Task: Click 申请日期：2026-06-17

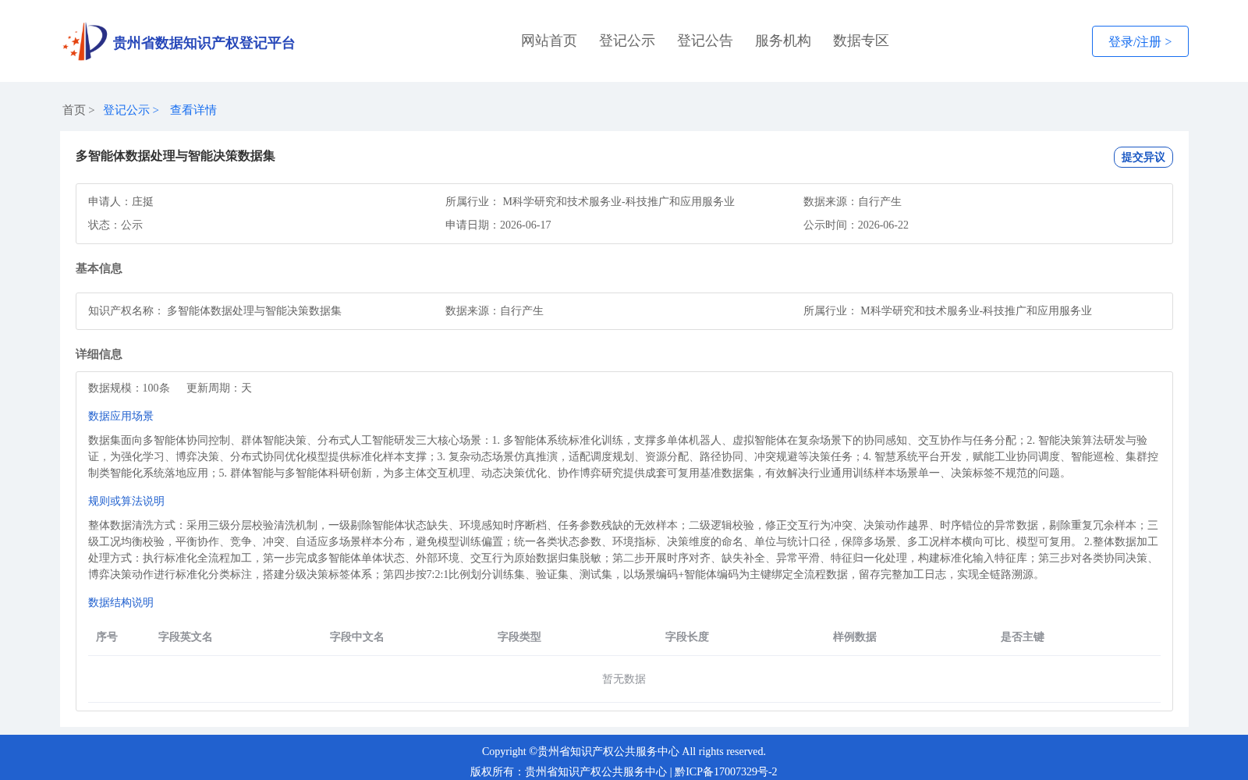Action: (x=498, y=225)
